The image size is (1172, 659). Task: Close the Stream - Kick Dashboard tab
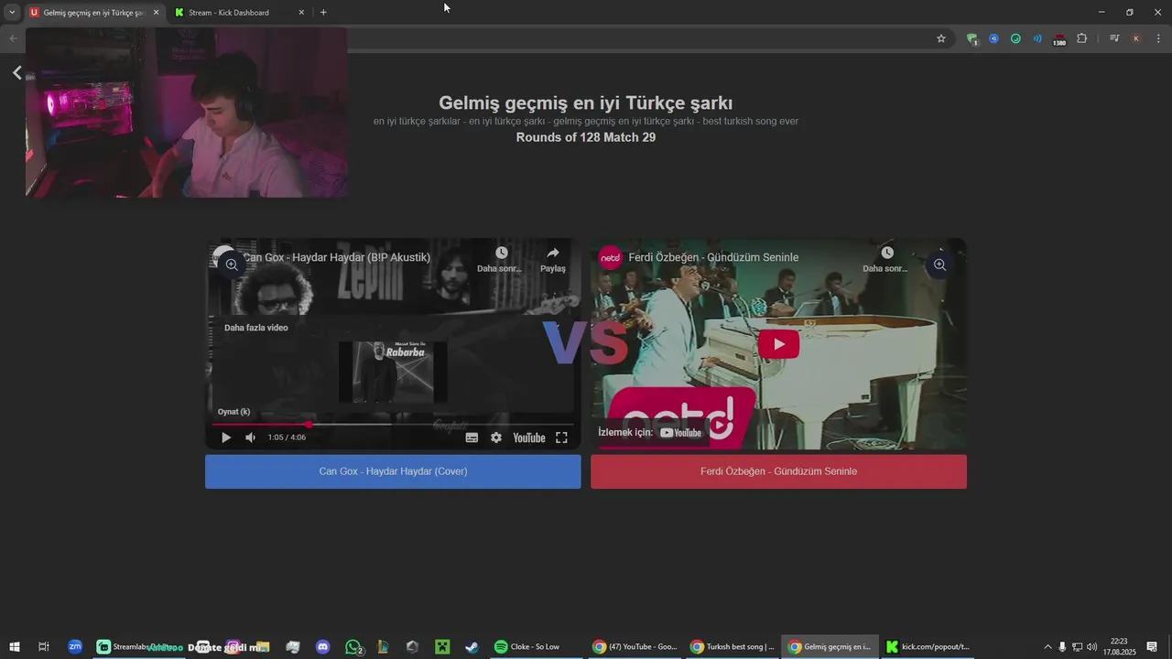click(301, 13)
